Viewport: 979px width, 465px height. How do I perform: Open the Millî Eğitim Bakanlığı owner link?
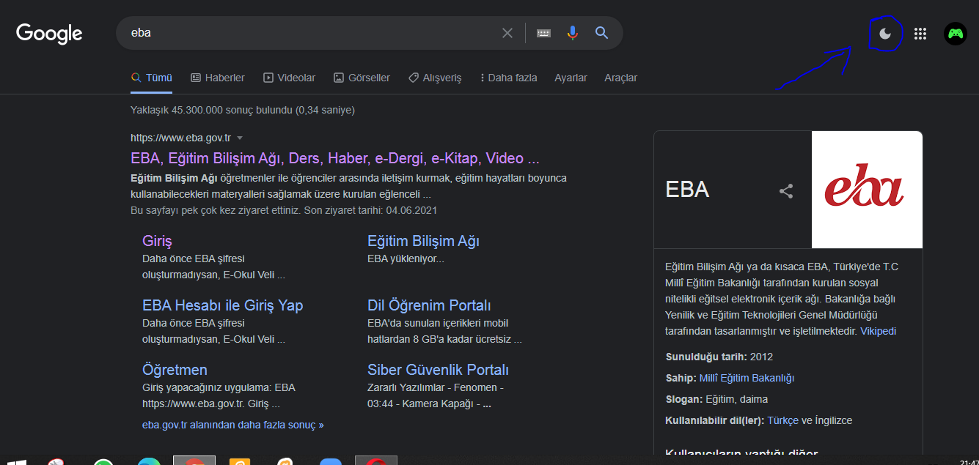[x=747, y=378]
